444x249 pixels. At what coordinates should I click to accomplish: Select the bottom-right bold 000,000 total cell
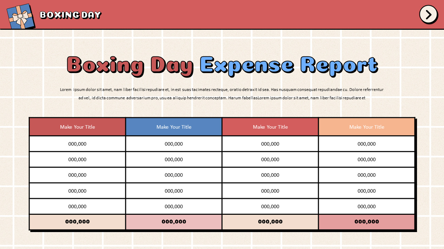coord(367,222)
